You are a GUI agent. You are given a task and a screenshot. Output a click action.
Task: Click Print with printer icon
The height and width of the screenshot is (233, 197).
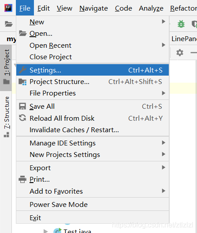coord(93,180)
